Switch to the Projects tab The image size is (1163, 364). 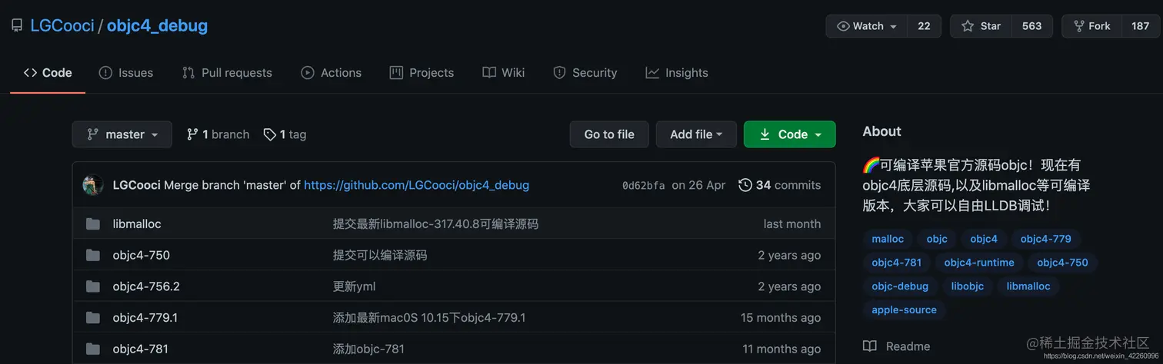pyautogui.click(x=422, y=73)
